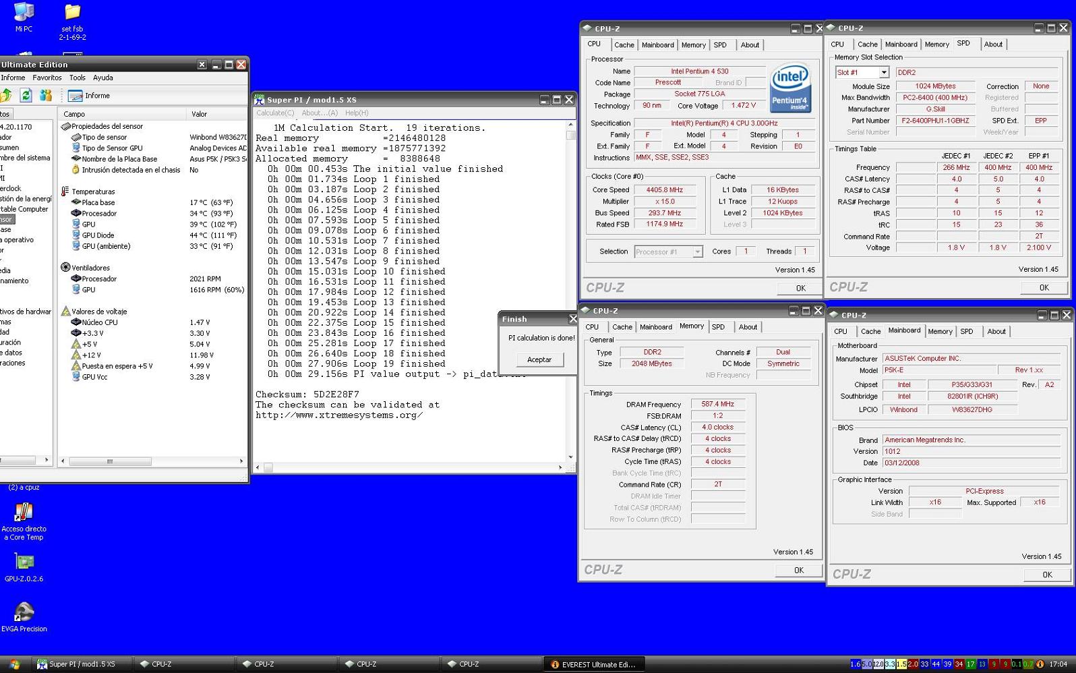Screen dimensions: 1076x673
Task: Click the 17:04 taskbar clock
Action: tap(1058, 664)
